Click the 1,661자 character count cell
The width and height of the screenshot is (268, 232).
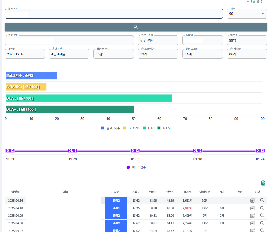tap(187, 200)
